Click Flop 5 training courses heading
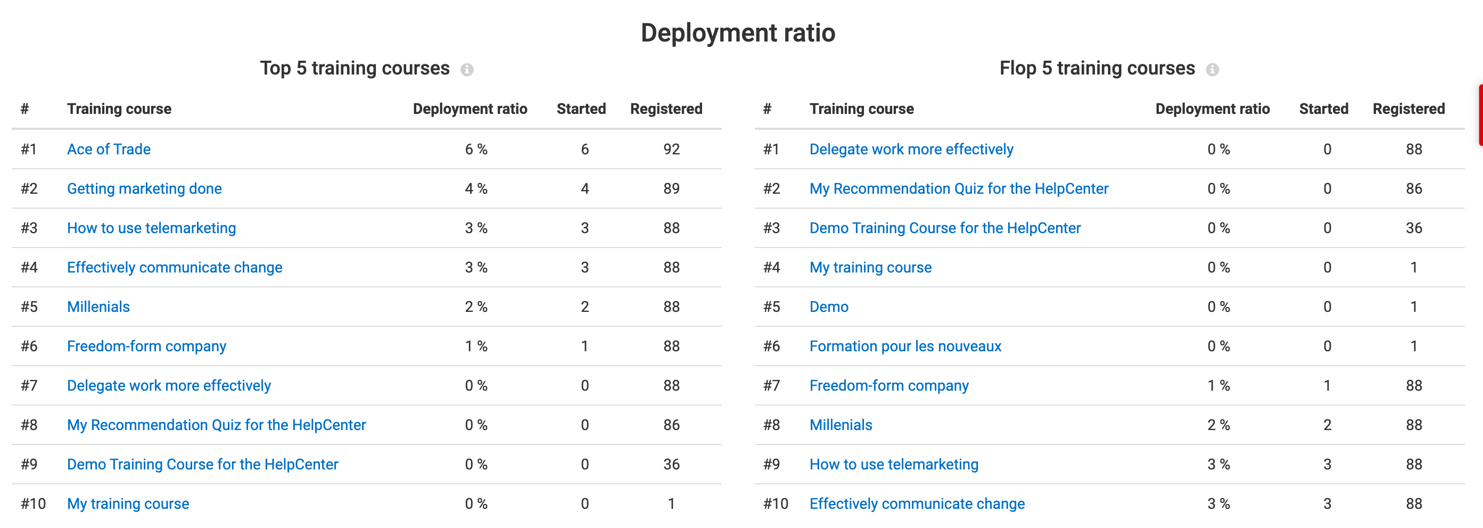The image size is (1483, 528). (x=1097, y=68)
